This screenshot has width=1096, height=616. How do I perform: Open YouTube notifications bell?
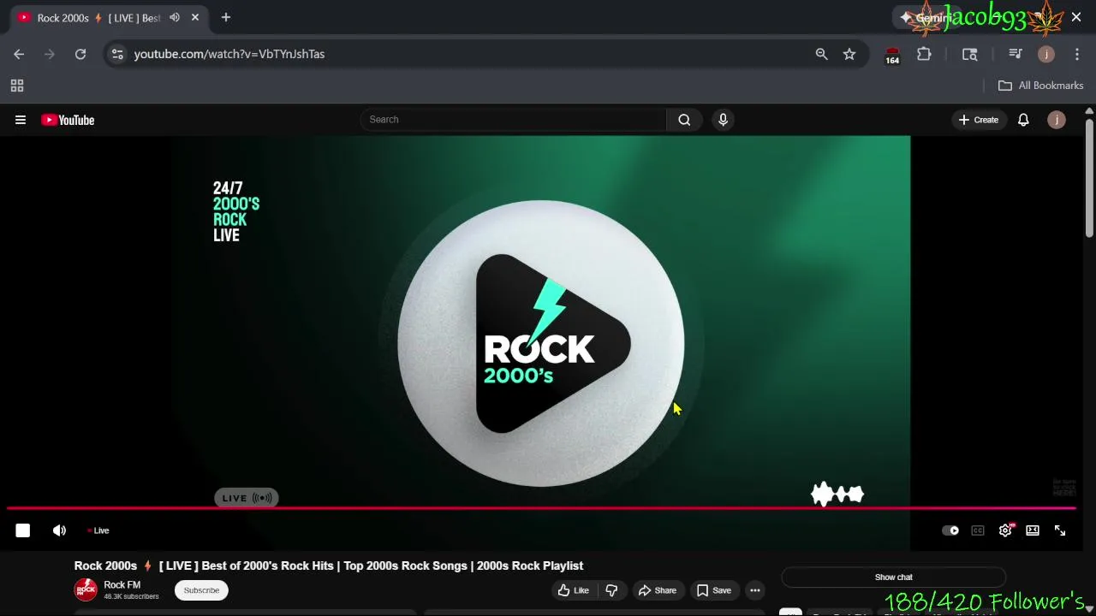pos(1023,120)
